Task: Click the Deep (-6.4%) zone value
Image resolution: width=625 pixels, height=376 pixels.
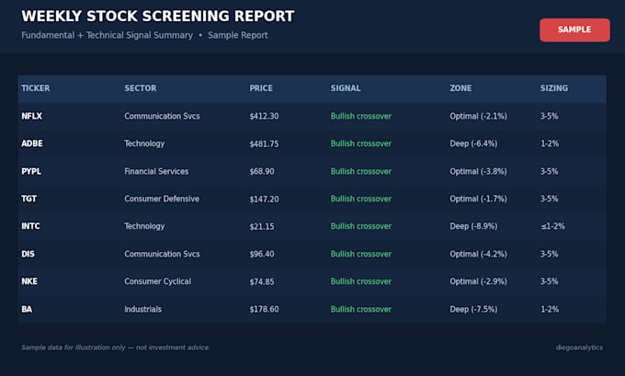Action: tap(474, 143)
